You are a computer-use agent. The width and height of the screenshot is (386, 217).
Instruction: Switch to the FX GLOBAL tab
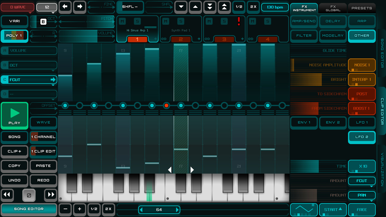click(333, 8)
